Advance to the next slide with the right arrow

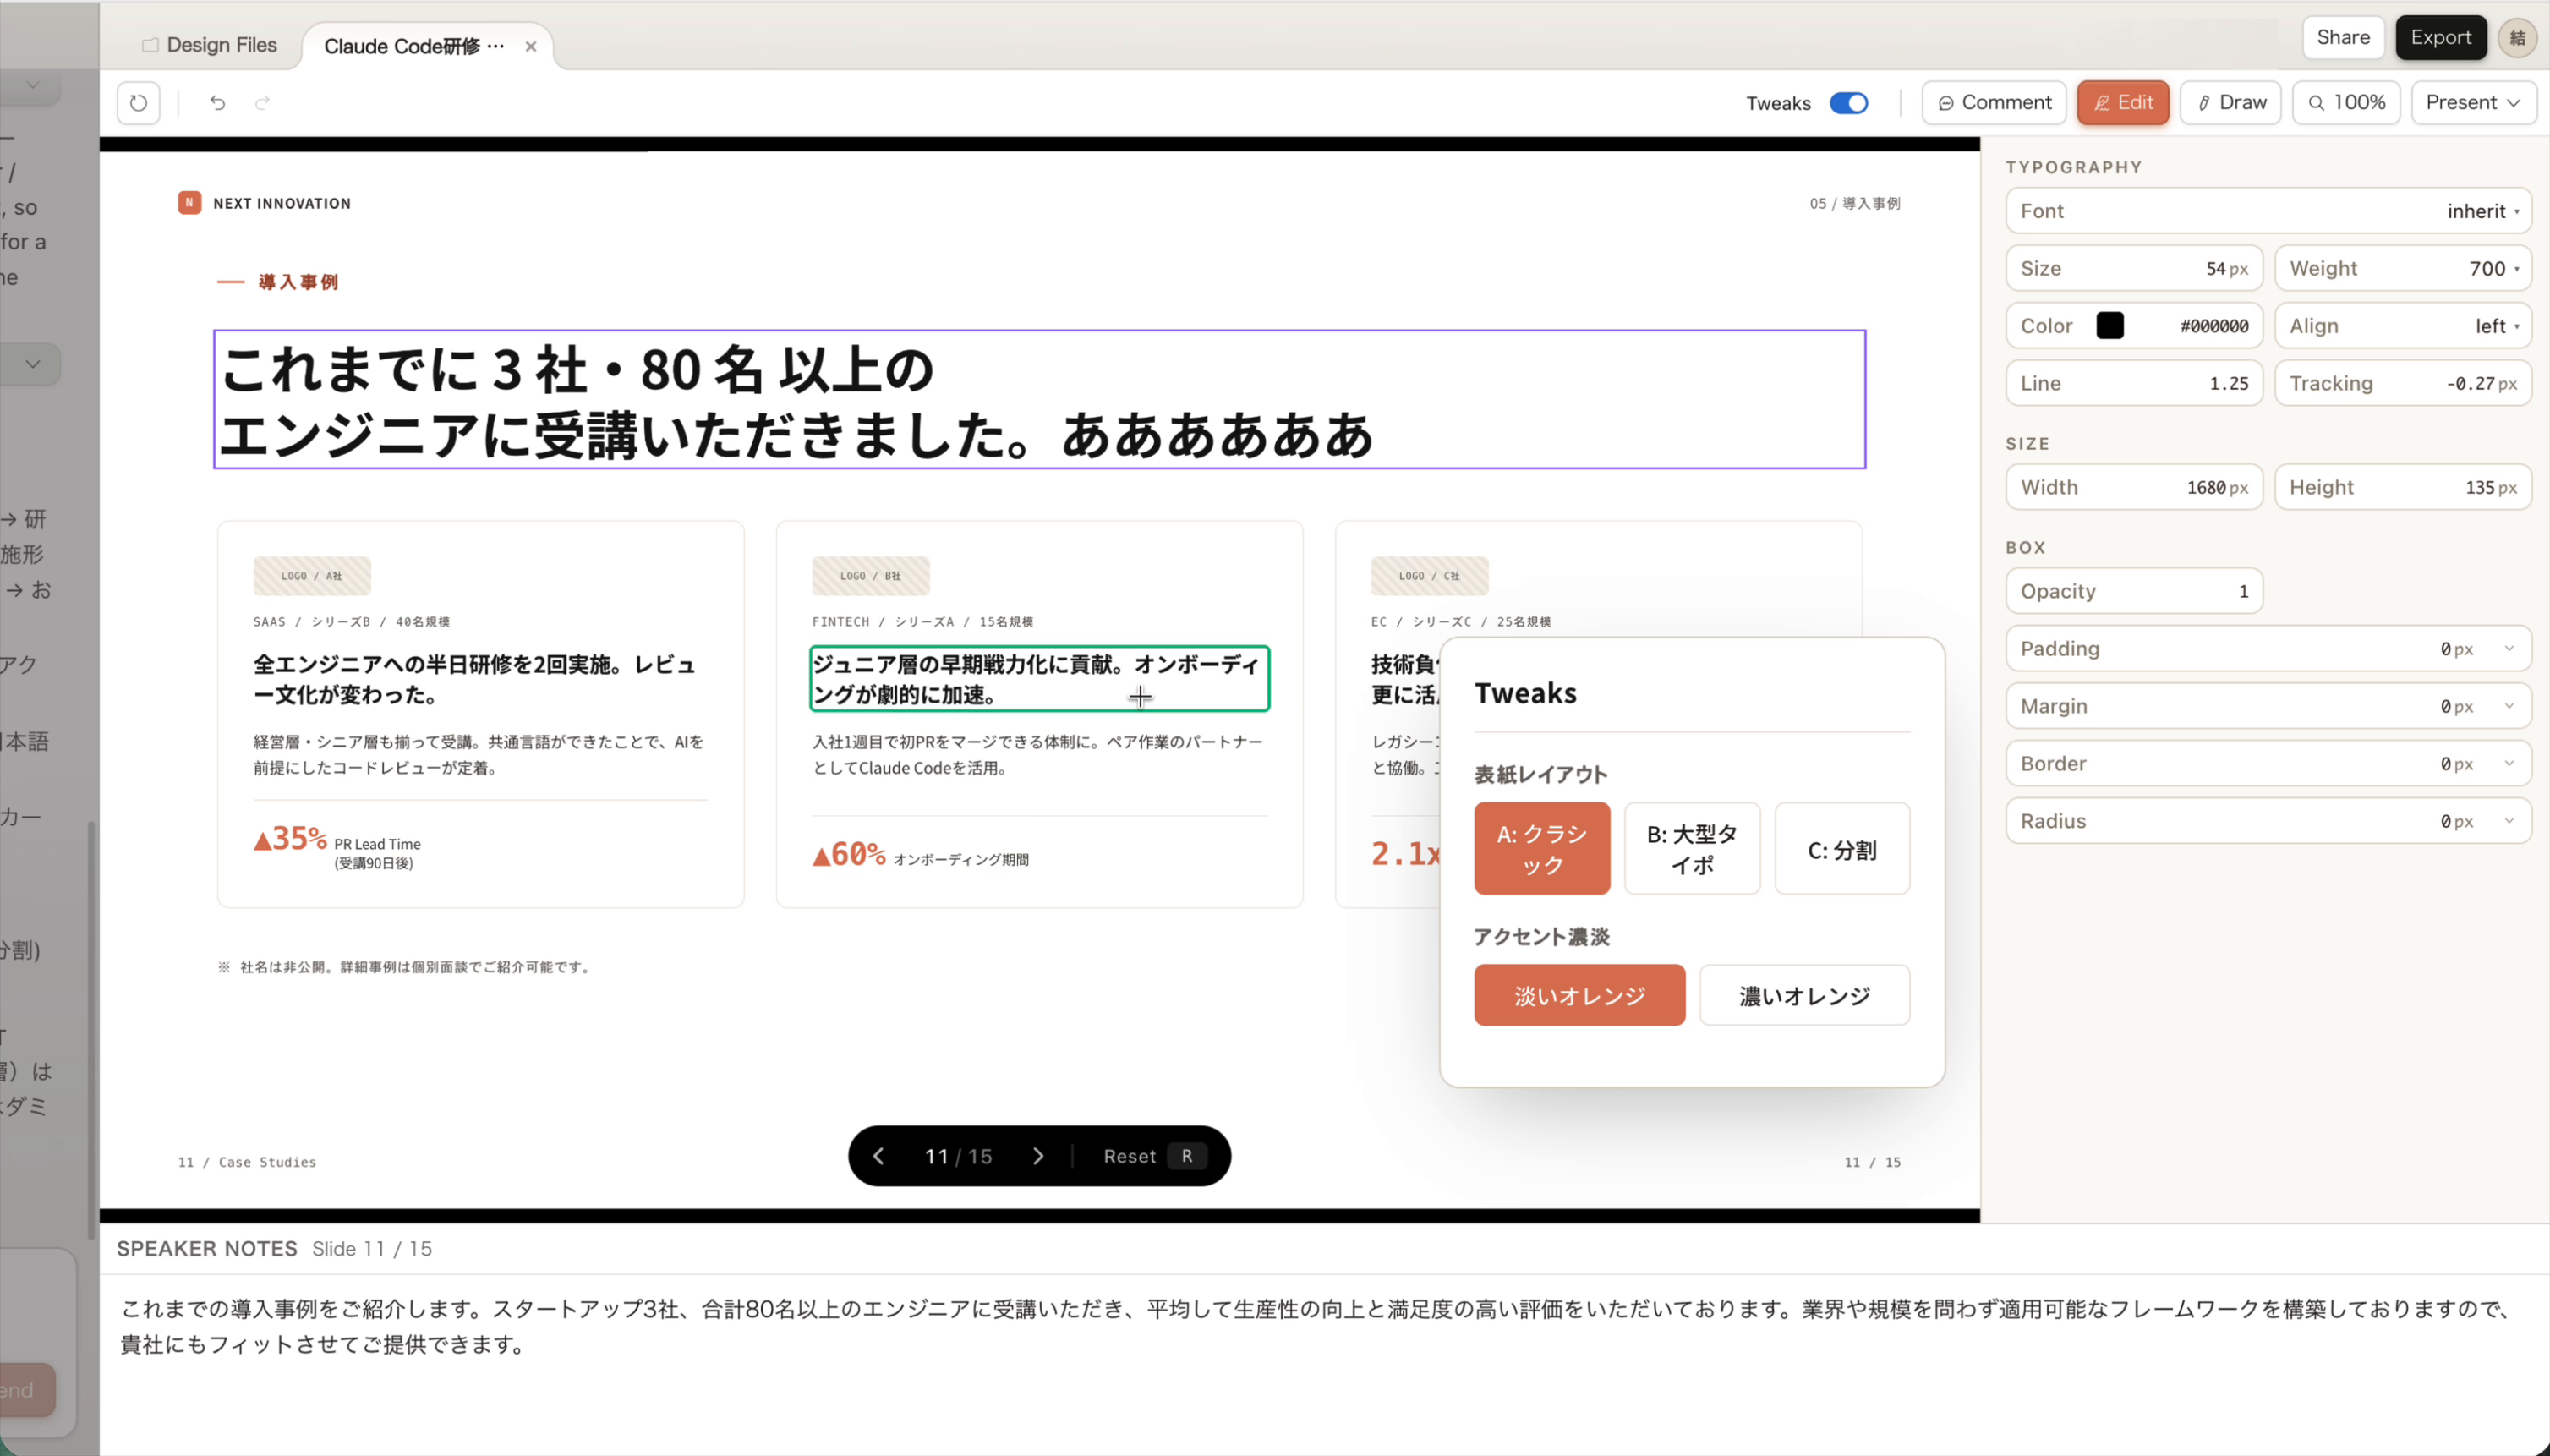coord(1039,1155)
